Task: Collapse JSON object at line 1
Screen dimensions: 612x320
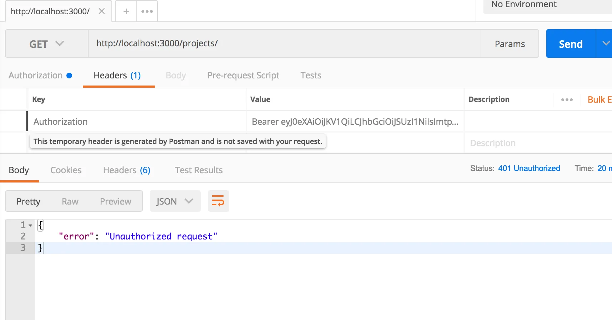Action: 30,225
